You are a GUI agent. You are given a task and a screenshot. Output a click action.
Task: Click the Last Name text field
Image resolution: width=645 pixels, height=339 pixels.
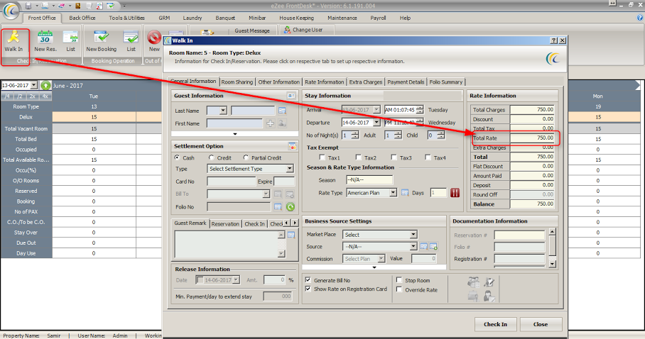253,111
